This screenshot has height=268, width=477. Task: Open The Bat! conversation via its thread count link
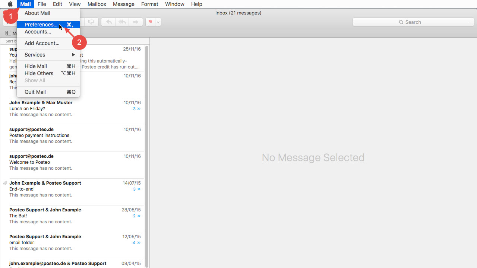coord(136,216)
